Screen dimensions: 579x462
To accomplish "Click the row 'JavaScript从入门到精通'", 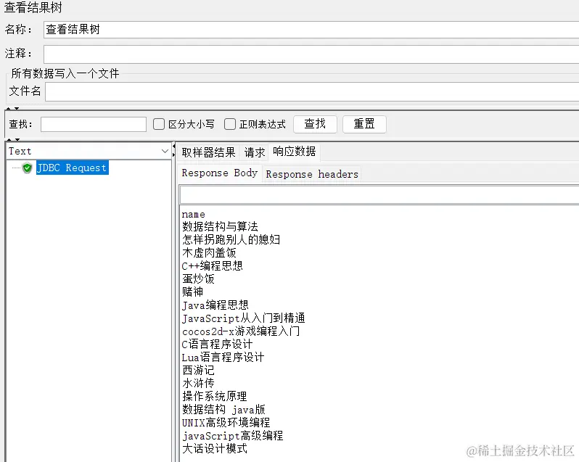I will tap(244, 318).
